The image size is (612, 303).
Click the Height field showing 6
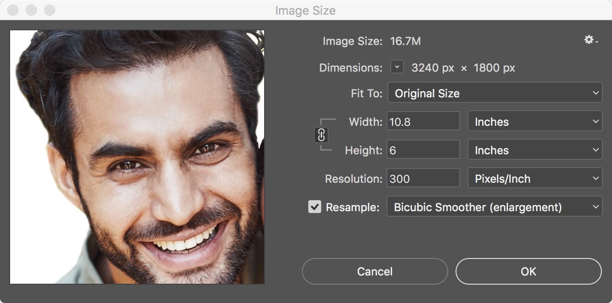pos(423,150)
